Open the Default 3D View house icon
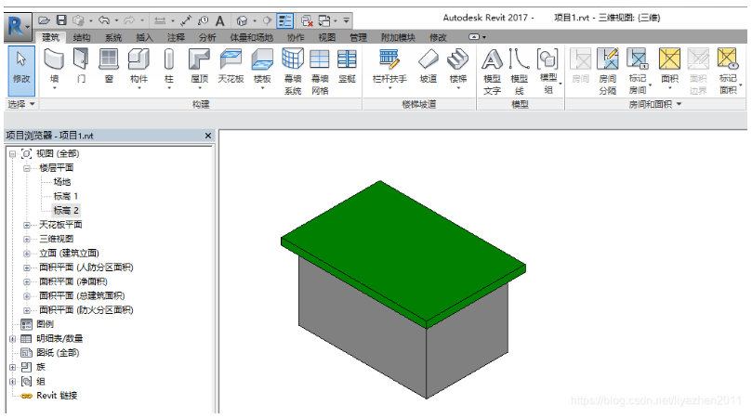The height and width of the screenshot is (418, 752). (243, 20)
